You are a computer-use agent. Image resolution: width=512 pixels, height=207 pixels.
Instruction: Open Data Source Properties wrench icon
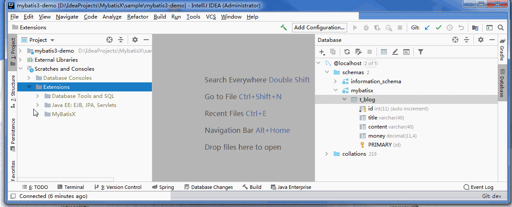[358, 52]
